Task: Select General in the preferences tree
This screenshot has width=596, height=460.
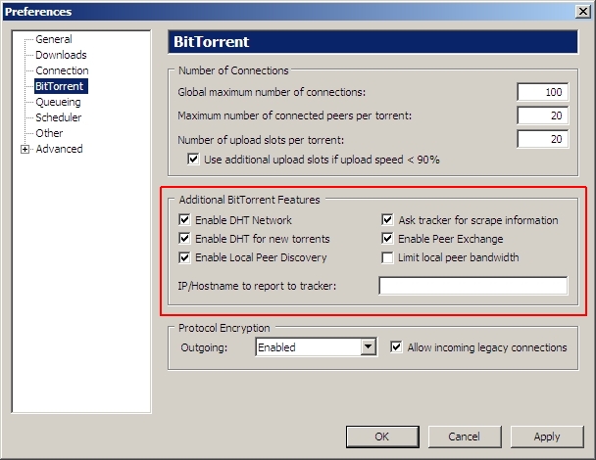Action: pos(53,39)
